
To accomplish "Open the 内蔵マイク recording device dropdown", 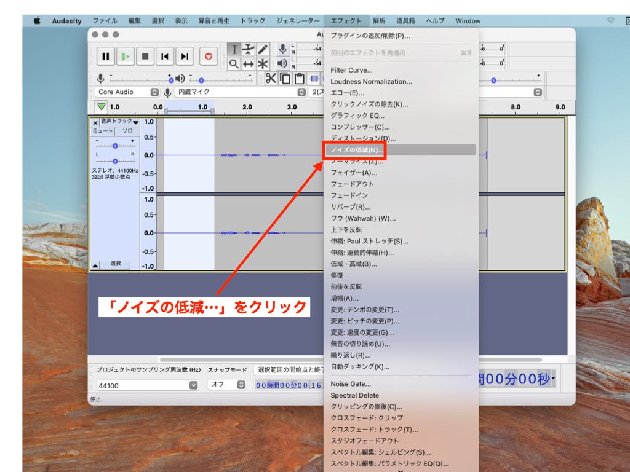I will (x=241, y=92).
